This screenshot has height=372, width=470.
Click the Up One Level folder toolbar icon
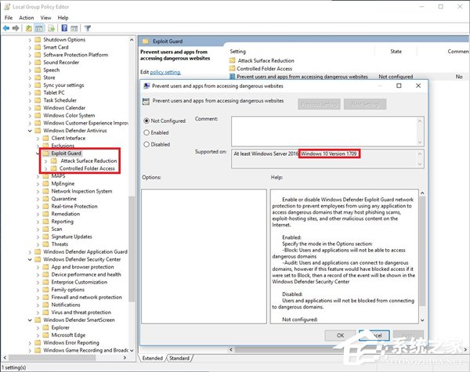[x=29, y=28]
